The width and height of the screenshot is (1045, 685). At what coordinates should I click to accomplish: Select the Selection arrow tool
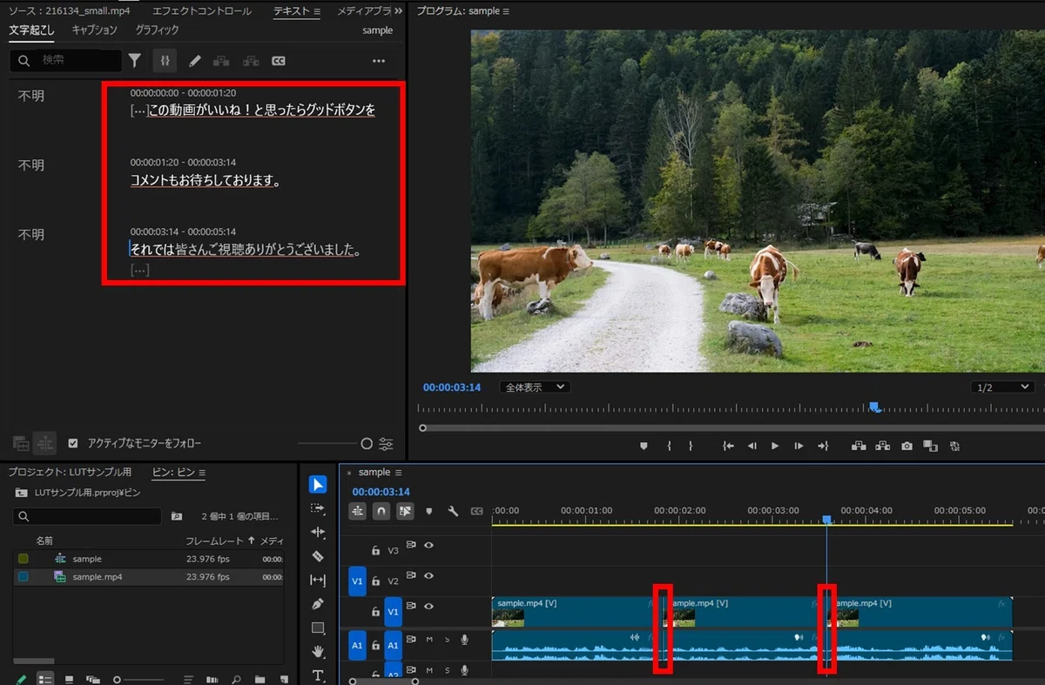pyautogui.click(x=318, y=485)
